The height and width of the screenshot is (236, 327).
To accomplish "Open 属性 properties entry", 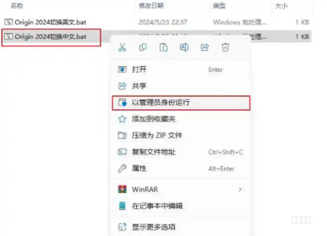I will coord(181,169).
